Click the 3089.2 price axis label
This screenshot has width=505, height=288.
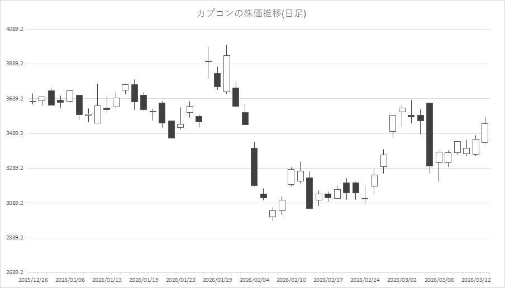click(x=16, y=203)
